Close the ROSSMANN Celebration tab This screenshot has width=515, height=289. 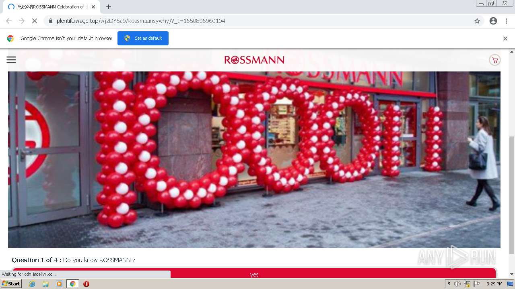click(93, 7)
